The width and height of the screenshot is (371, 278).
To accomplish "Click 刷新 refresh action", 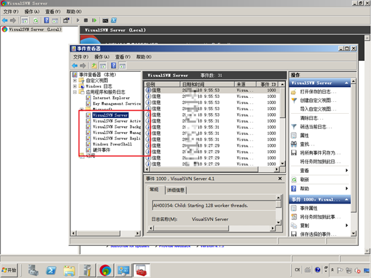I will tap(304, 180).
